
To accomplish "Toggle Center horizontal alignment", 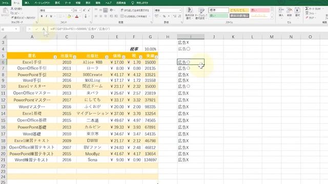I will (x=100, y=16).
